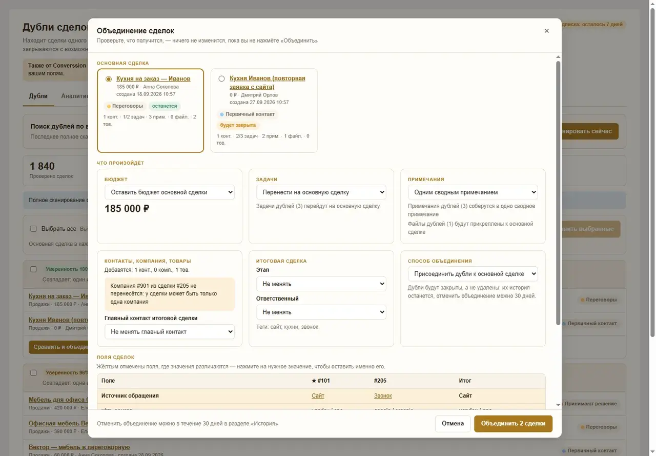Click the Теги: сайт, кухни, звонок text

287,327
